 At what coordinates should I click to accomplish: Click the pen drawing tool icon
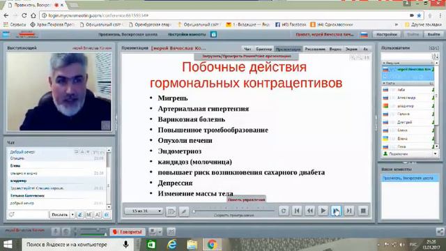[x=184, y=211]
